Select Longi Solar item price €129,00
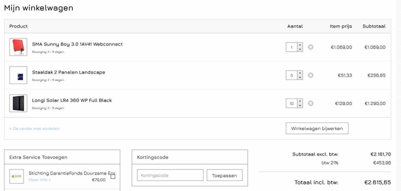The image size is (401, 191). [x=343, y=103]
